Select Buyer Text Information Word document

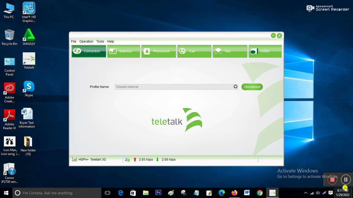pyautogui.click(x=27, y=118)
